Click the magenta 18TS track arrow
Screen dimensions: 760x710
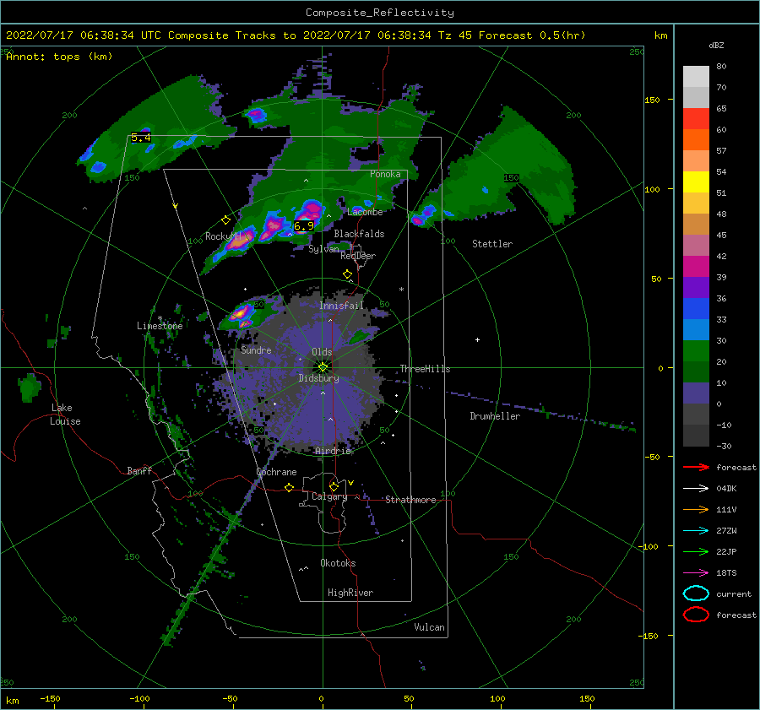click(x=696, y=573)
